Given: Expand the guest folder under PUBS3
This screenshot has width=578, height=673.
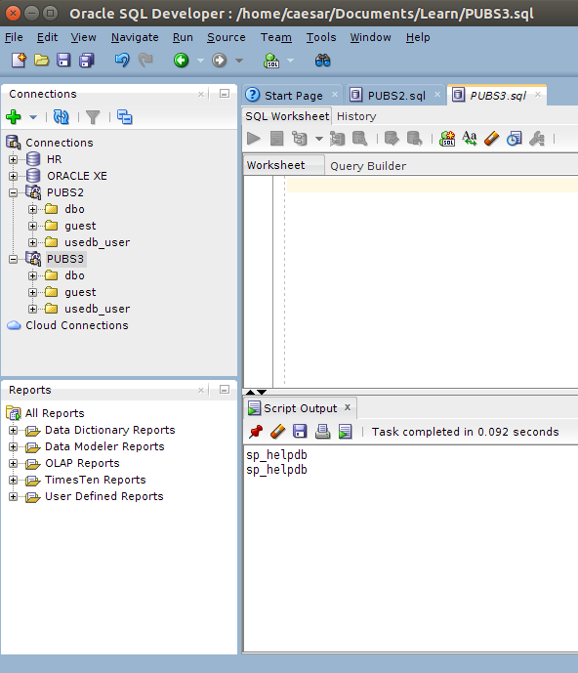Looking at the screenshot, I should pyautogui.click(x=32, y=292).
